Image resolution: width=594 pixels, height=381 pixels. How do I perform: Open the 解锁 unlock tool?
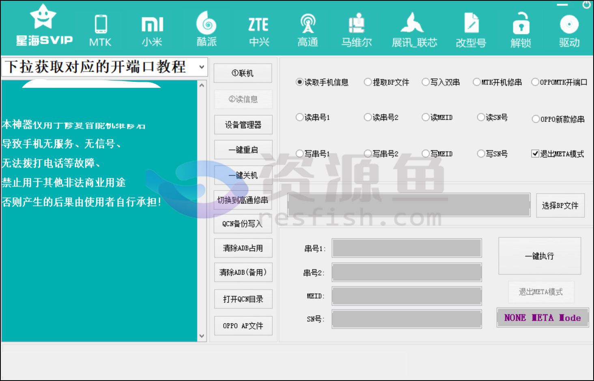pyautogui.click(x=521, y=30)
